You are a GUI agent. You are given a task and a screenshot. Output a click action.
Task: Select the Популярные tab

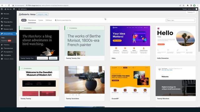click(32, 20)
